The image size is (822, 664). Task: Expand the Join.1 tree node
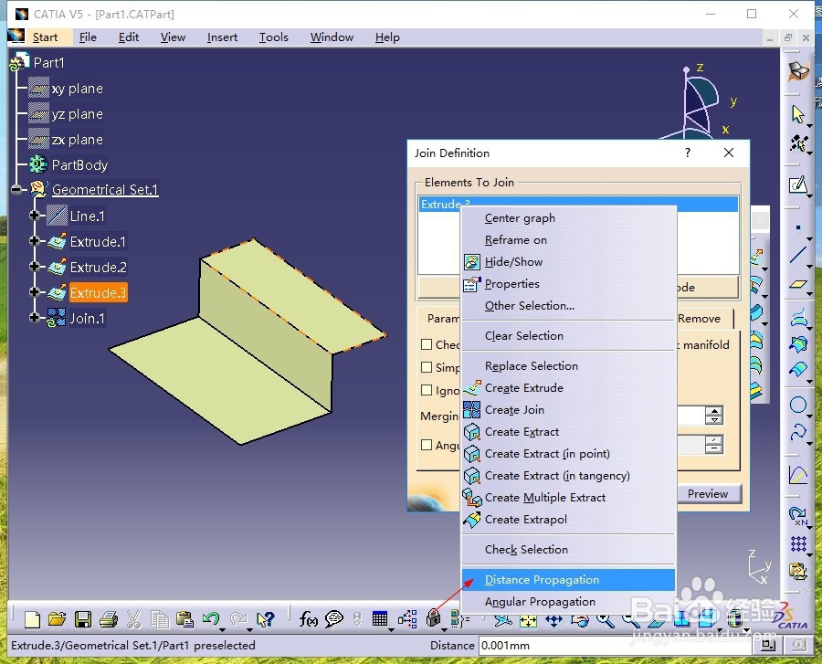[x=35, y=318]
